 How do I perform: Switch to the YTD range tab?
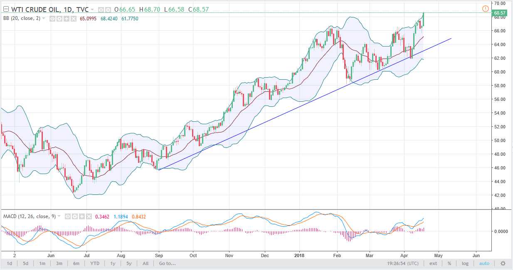pyautogui.click(x=94, y=263)
